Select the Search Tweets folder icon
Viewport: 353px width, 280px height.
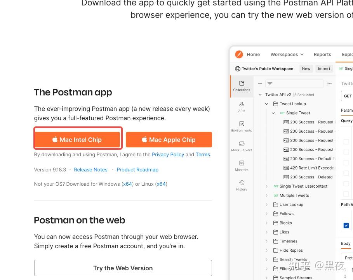coord(276,259)
